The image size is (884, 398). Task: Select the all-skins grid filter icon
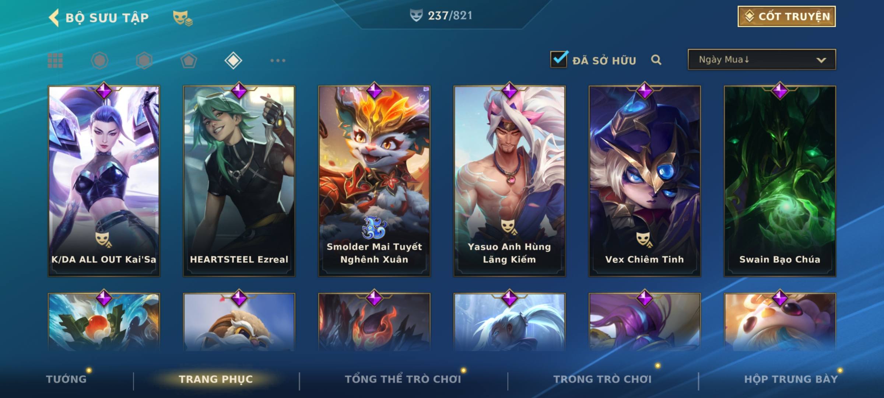point(55,60)
